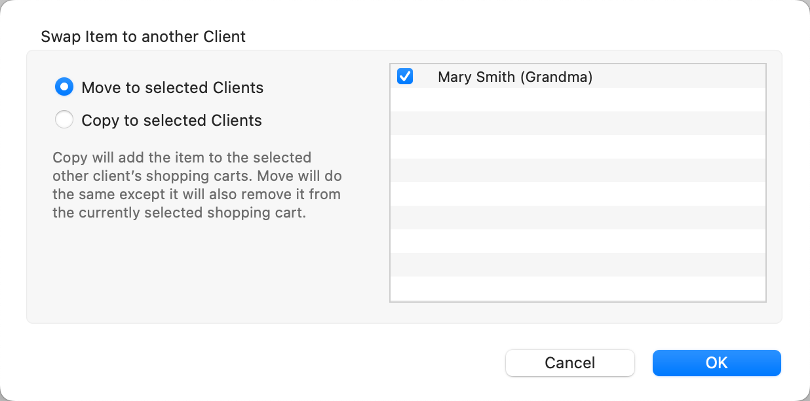
Task: Click the empty third row of the client list
Action: point(578,124)
